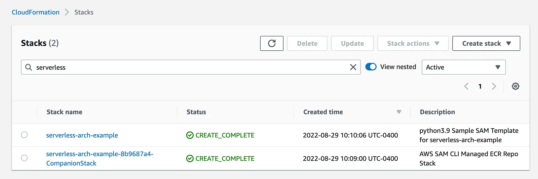Open table preferences gear
Image resolution: width=538 pixels, height=179 pixels.
(515, 86)
